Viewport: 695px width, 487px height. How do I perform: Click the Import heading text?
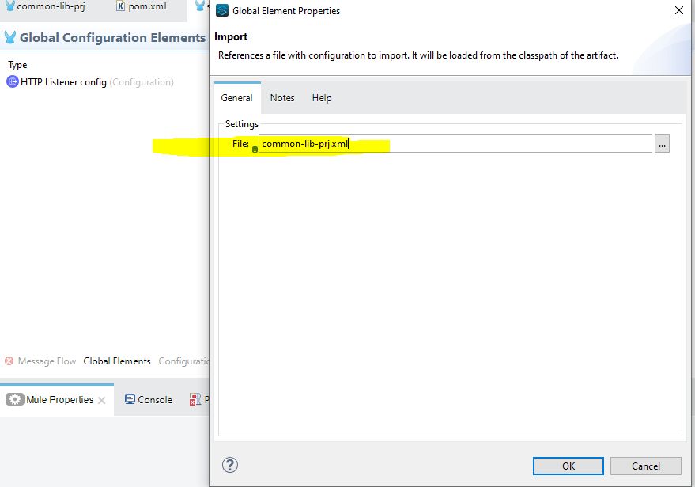[231, 37]
